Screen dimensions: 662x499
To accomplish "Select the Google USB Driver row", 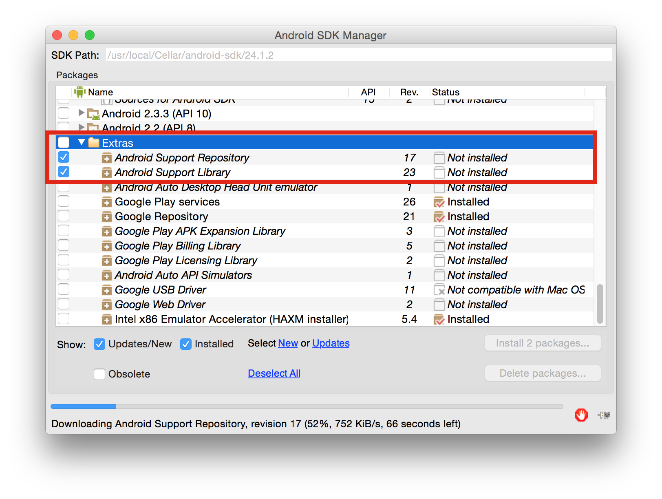I will [x=324, y=290].
